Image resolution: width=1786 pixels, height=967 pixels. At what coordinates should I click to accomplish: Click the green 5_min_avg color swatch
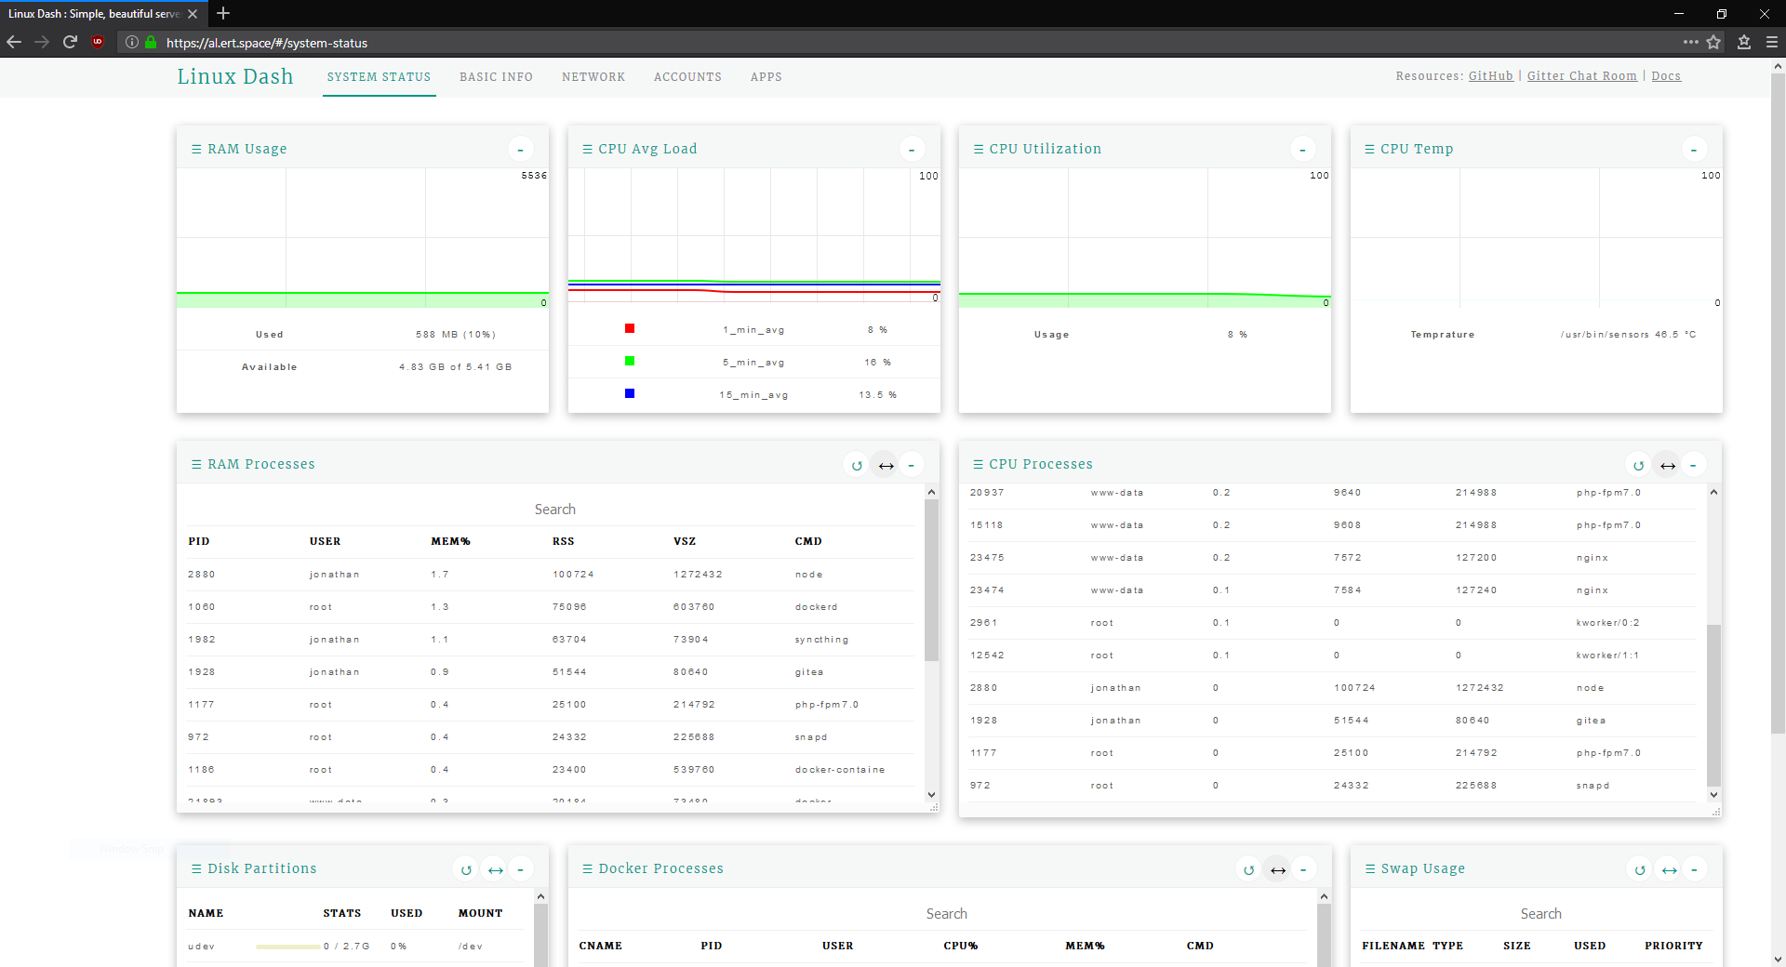(630, 361)
